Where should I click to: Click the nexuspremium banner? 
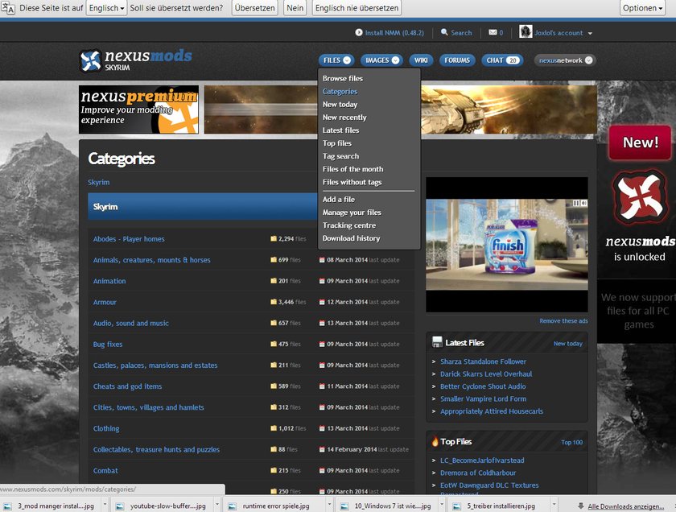138,109
